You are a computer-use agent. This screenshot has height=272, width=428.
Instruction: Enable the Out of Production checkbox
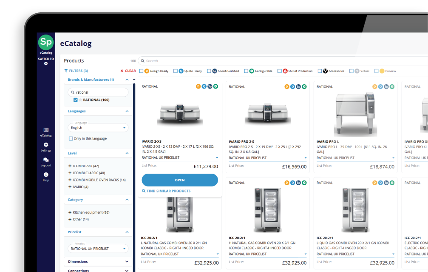pyautogui.click(x=279, y=71)
